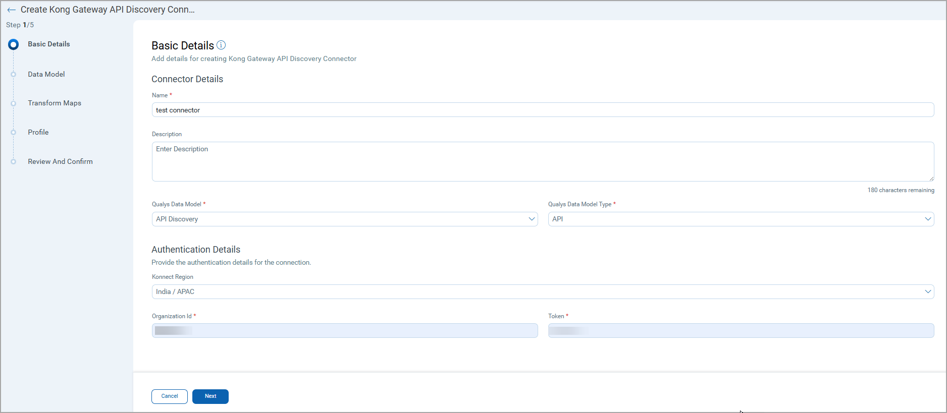This screenshot has height=413, width=947.
Task: Jump to Review And Confirm step
Action: 60,162
